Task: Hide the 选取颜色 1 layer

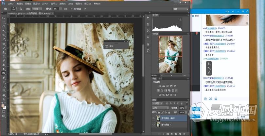Action: [153, 125]
